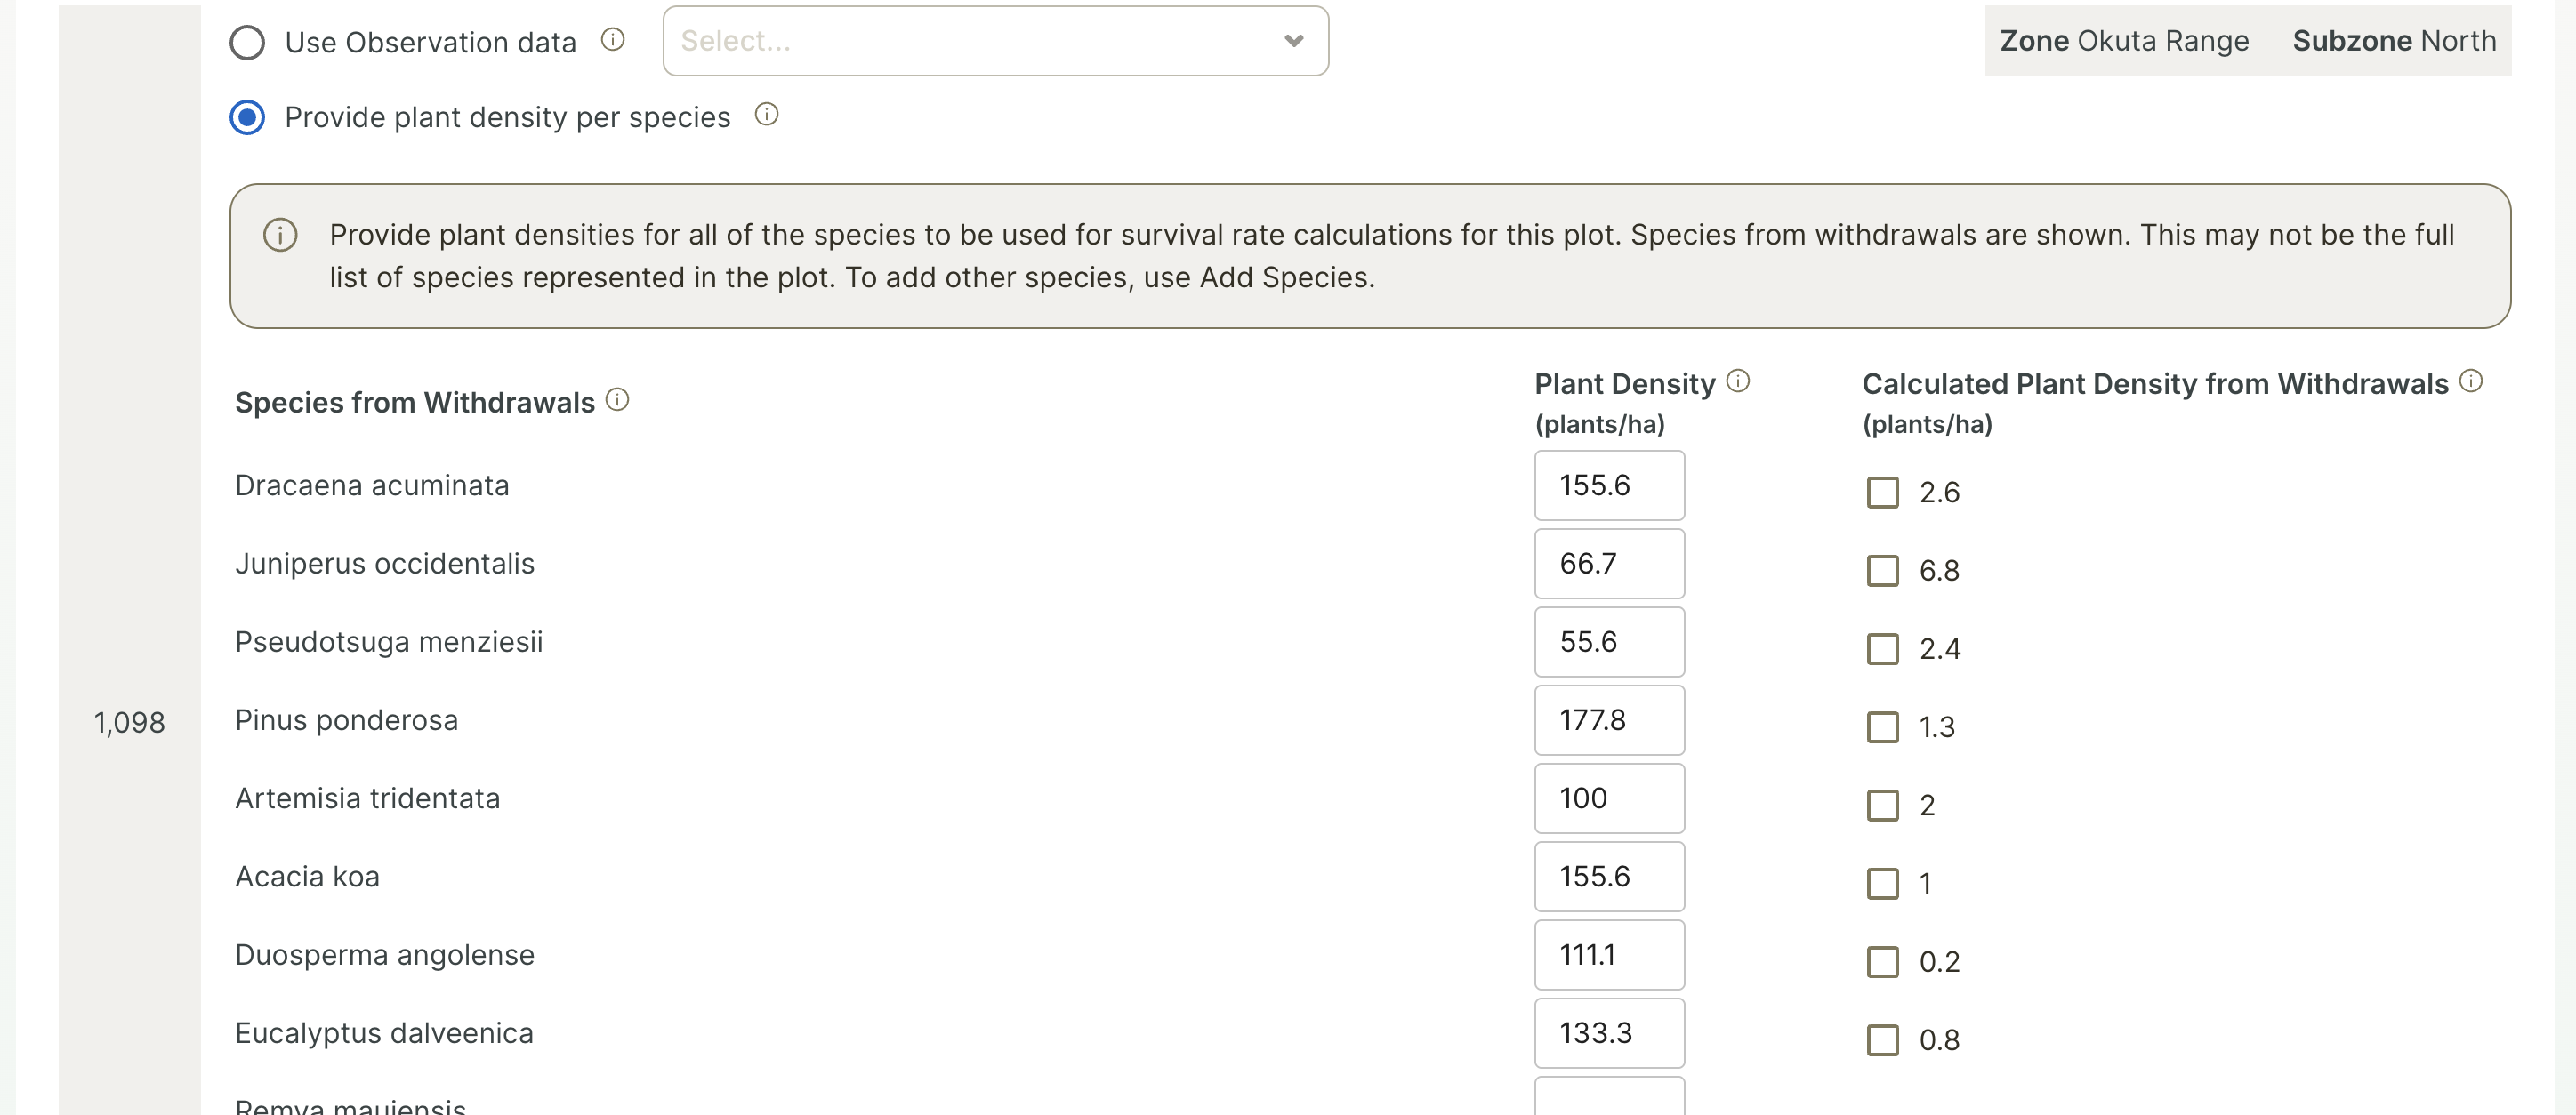Click info icon for Species from Withdrawals
The image size is (2576, 1115).
point(618,400)
